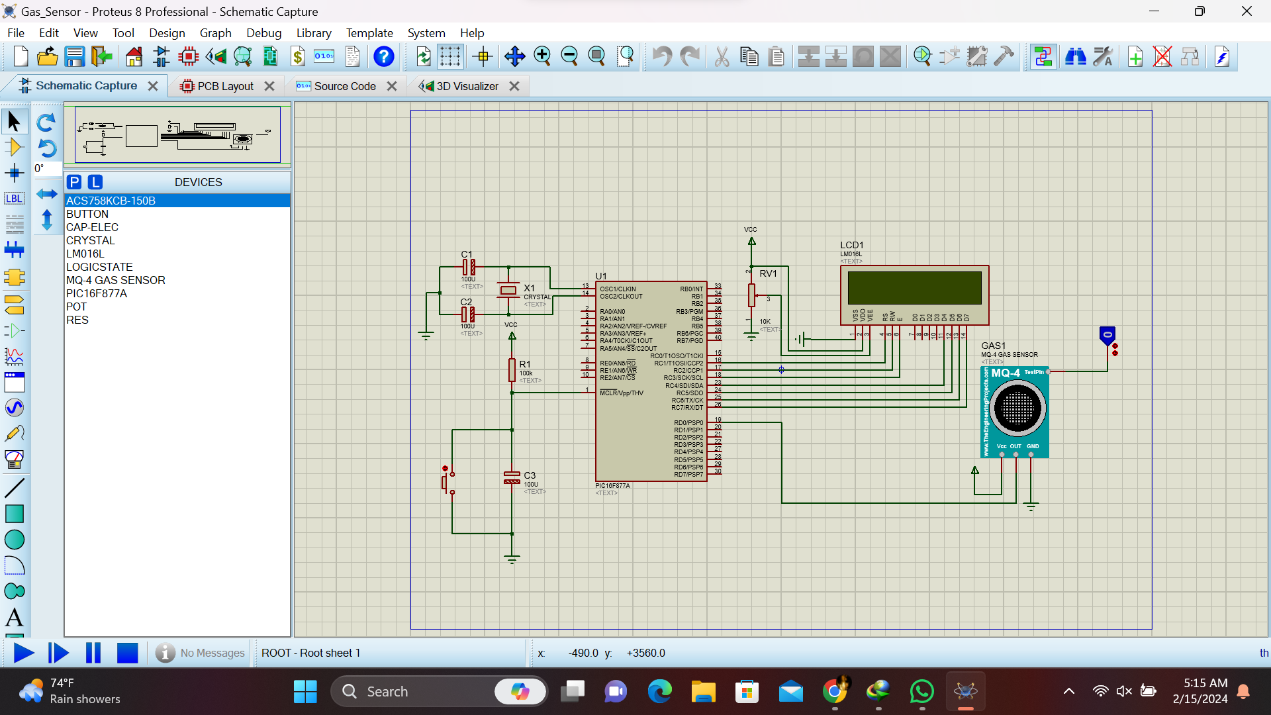Click the Windows Start button
Screen dimensions: 1271x715
pyautogui.click(x=305, y=692)
